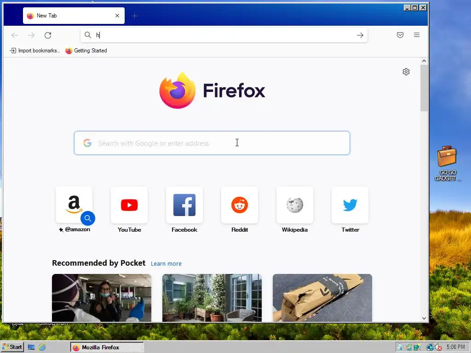Minimize the Firefox window

tap(407, 8)
